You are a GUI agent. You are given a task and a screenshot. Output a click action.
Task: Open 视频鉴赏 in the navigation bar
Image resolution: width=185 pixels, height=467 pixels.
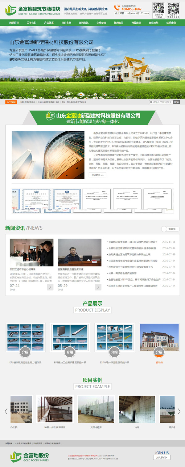coord(119,23)
